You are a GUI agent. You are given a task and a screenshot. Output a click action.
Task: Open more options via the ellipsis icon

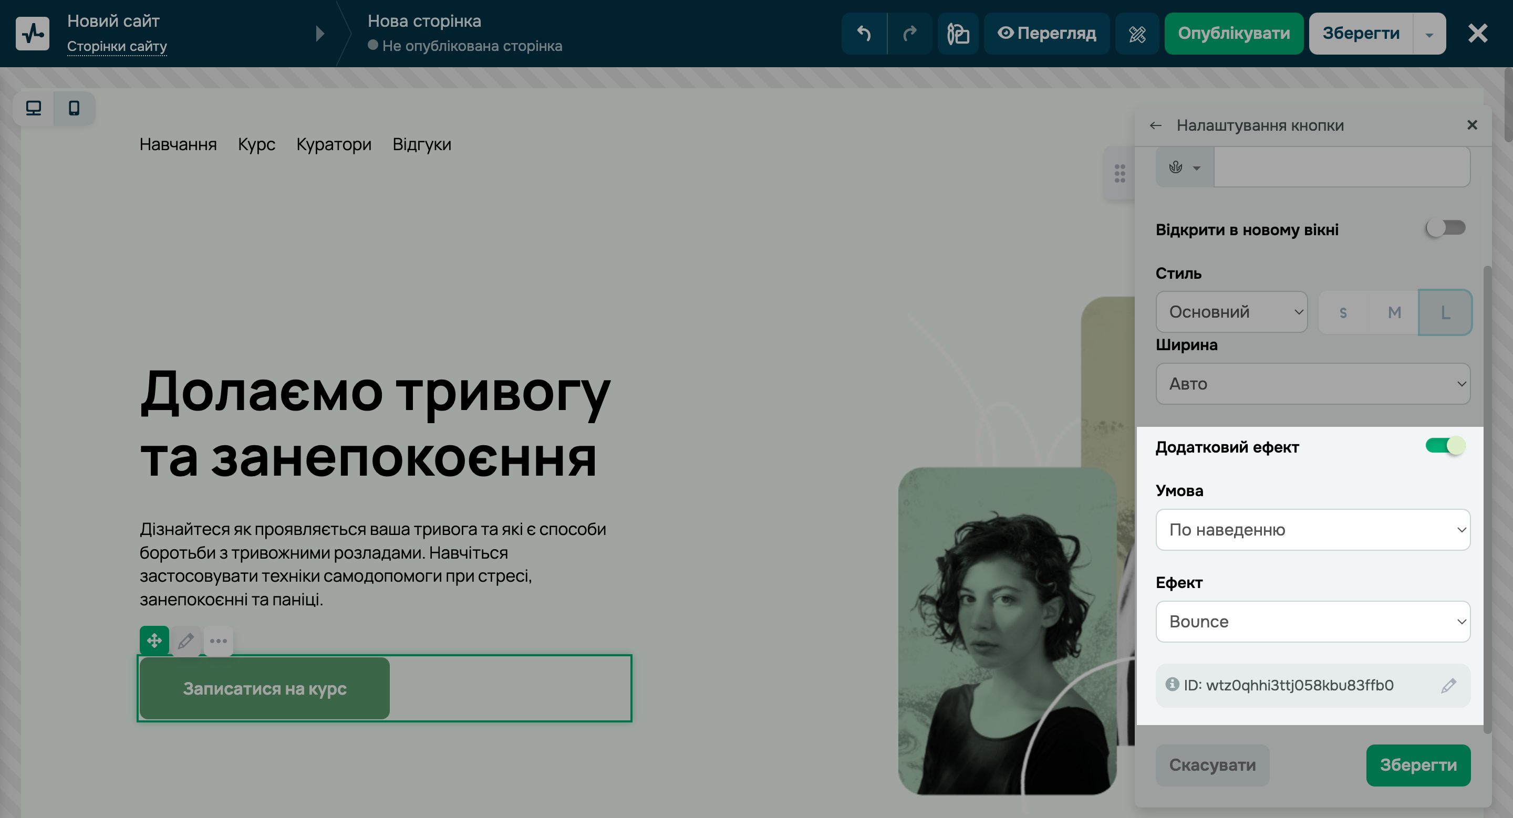point(219,640)
